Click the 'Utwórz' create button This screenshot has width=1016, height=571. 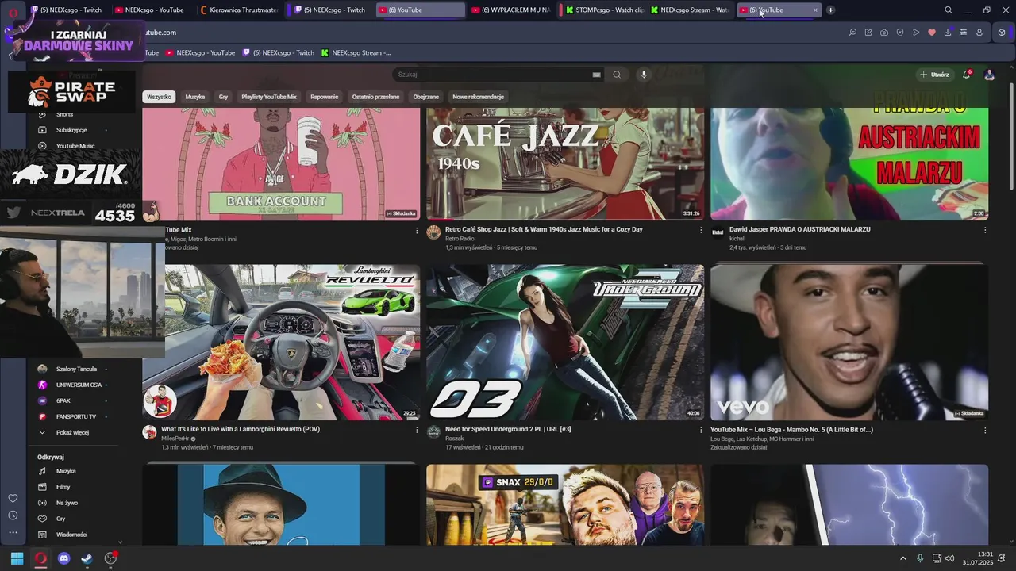935,75
